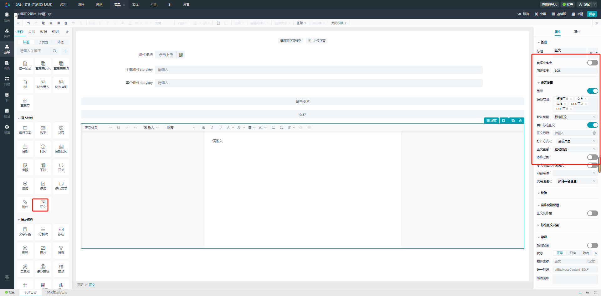This screenshot has width=601, height=296.
Task: Click the 保存 button in the top right
Action: point(592,14)
